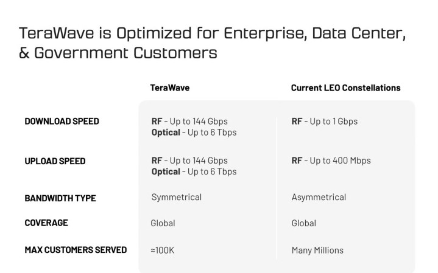Click 'Global' coverage under TeraWave column

tap(163, 223)
